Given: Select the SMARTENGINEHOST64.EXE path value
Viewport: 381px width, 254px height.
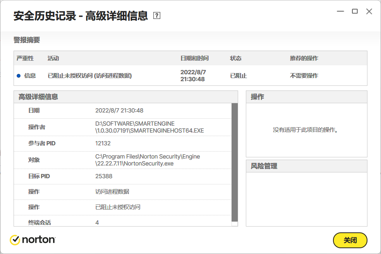Looking at the screenshot, I should (150, 127).
